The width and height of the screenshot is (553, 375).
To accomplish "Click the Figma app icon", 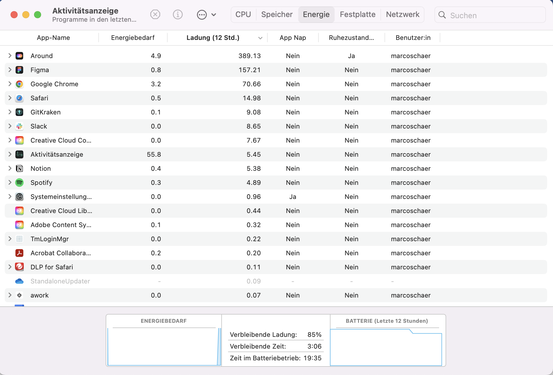I will pos(19,70).
